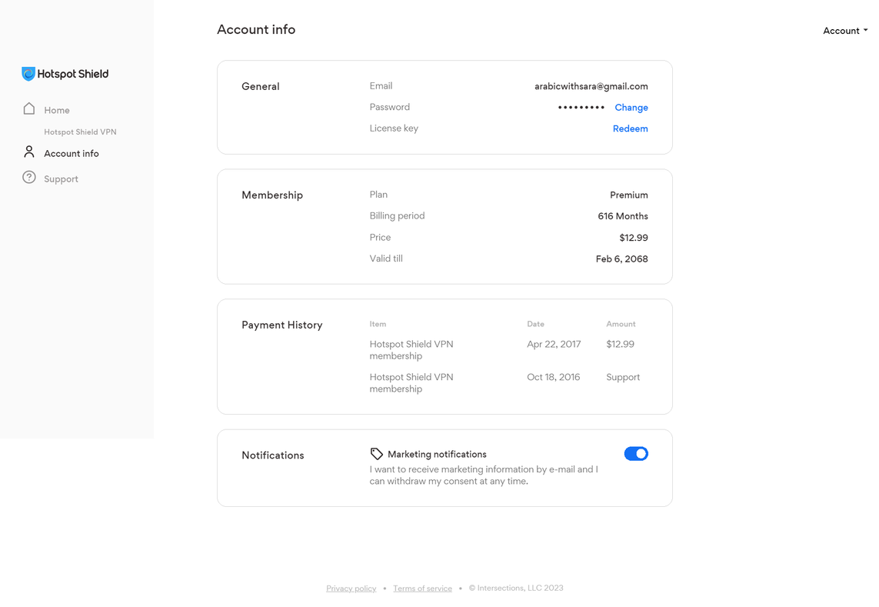Viewport: 879px width, 607px height.
Task: Click the Email label in General
Action: click(x=381, y=86)
